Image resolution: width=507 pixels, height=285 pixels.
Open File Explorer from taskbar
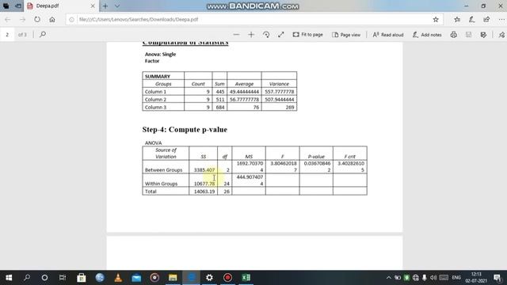[173, 278]
